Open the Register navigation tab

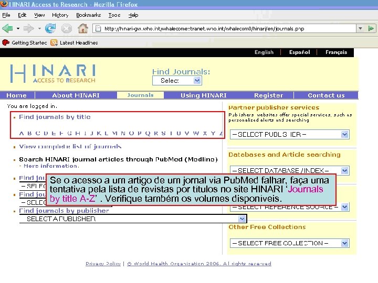pyautogui.click(x=269, y=95)
